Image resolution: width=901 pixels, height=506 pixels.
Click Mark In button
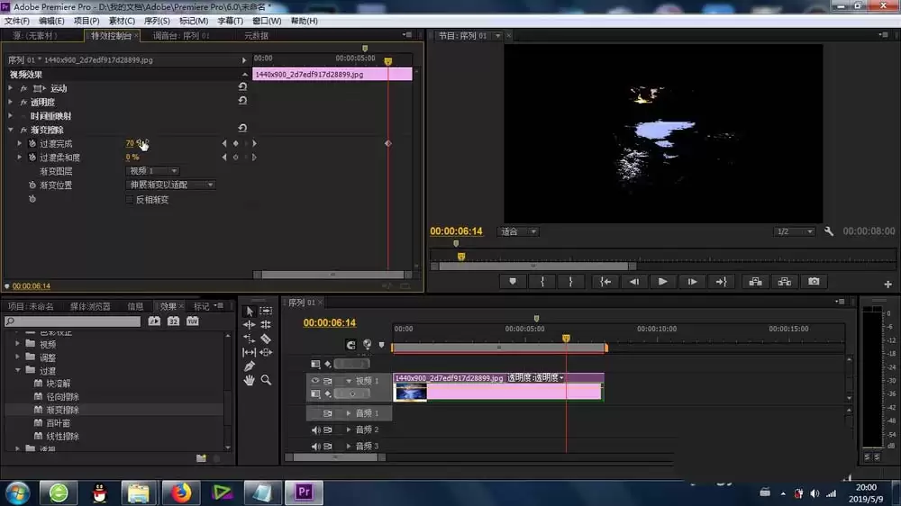542,282
